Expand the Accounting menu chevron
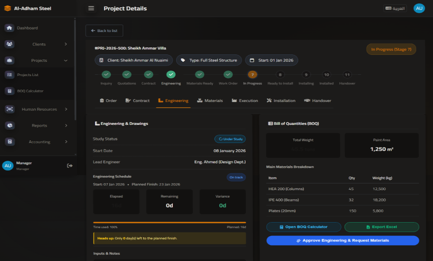 [66, 142]
